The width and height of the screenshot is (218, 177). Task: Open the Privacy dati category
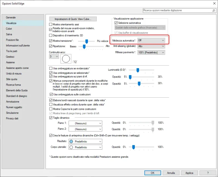[23, 118]
